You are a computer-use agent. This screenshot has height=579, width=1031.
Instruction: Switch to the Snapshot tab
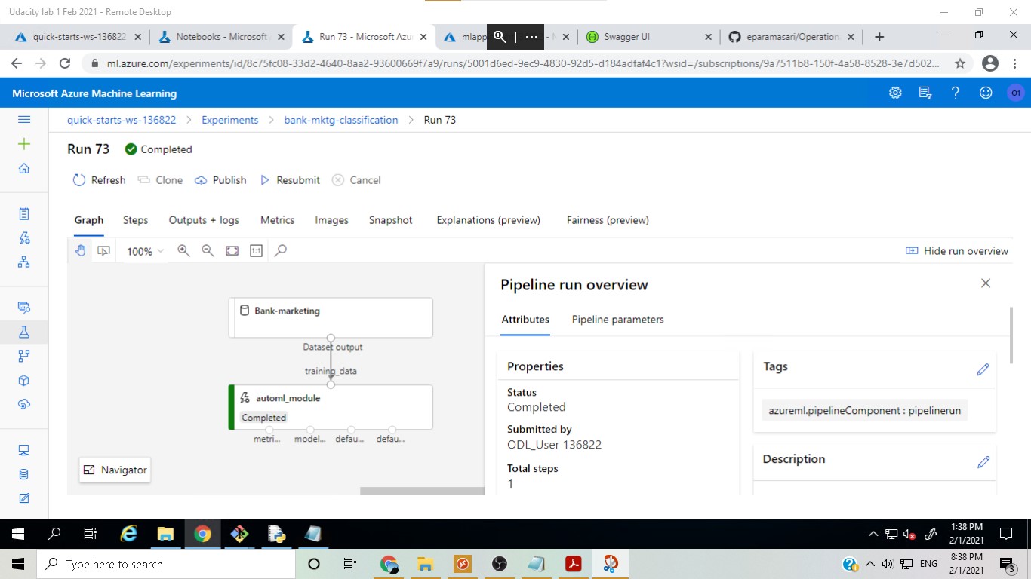[x=390, y=220]
